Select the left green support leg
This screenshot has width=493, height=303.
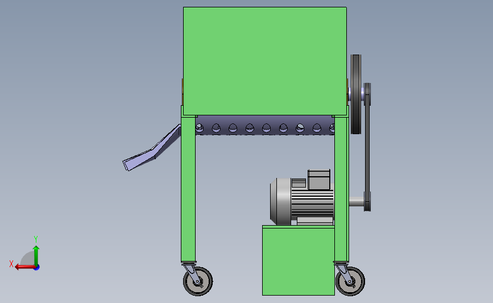pos(188,189)
